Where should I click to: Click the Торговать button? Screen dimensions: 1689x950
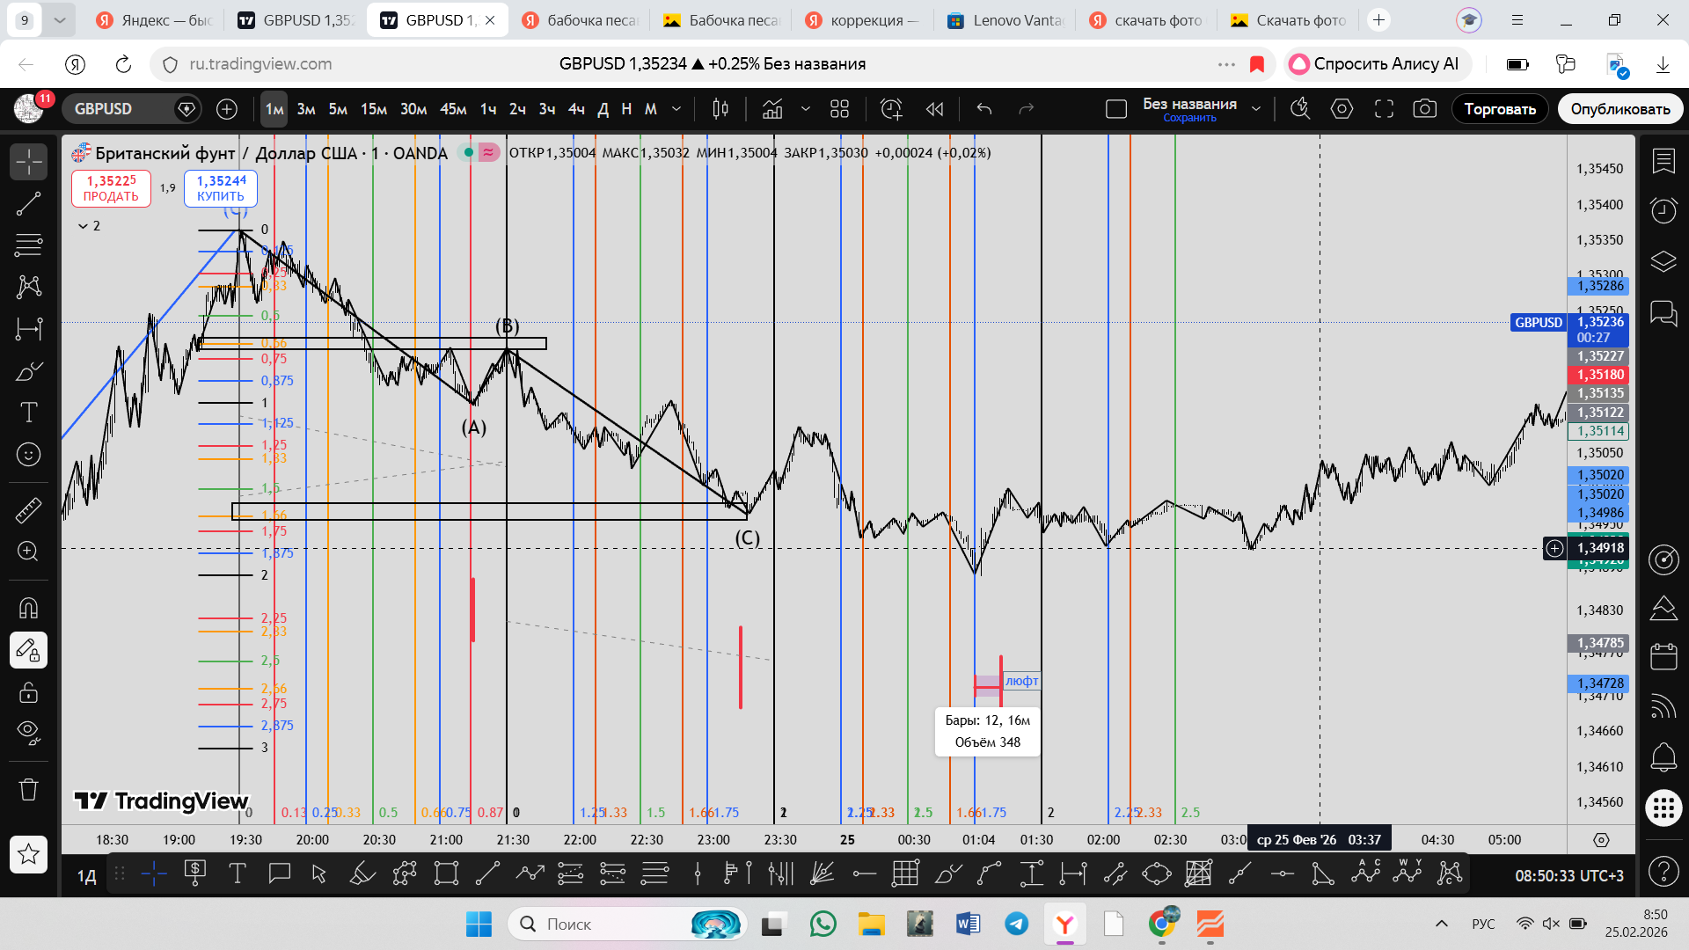[x=1499, y=109]
